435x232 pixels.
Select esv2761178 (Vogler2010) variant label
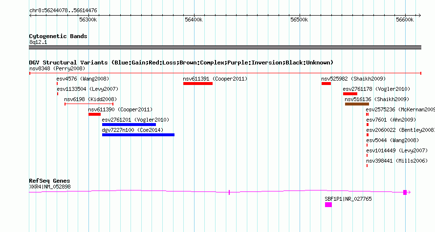[x=376, y=89]
